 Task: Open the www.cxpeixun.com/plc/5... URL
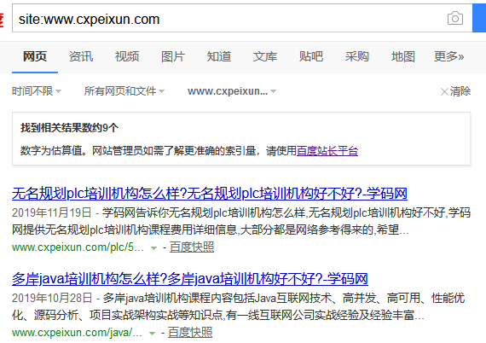coord(78,247)
